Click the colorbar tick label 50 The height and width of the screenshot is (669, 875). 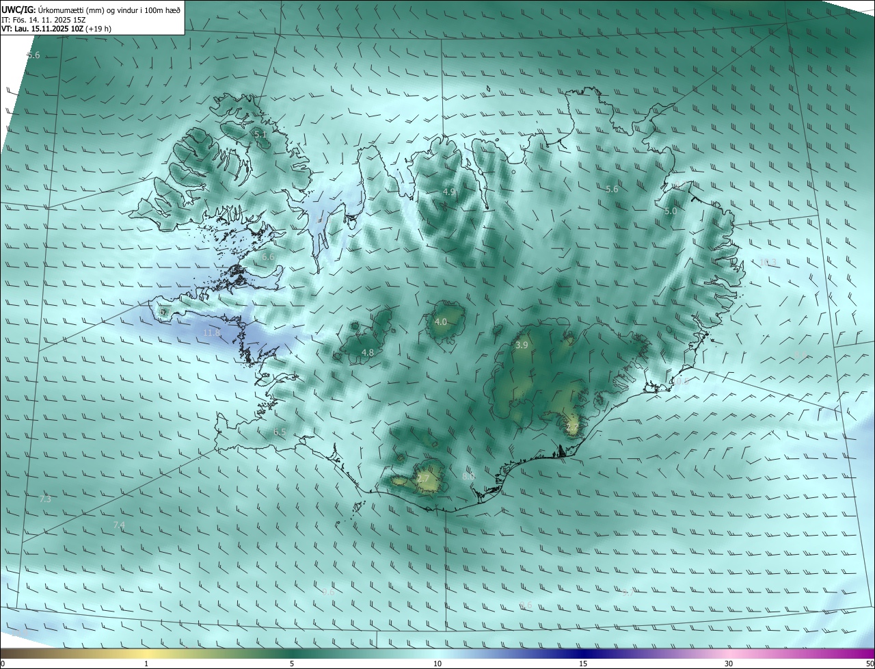coord(870,664)
